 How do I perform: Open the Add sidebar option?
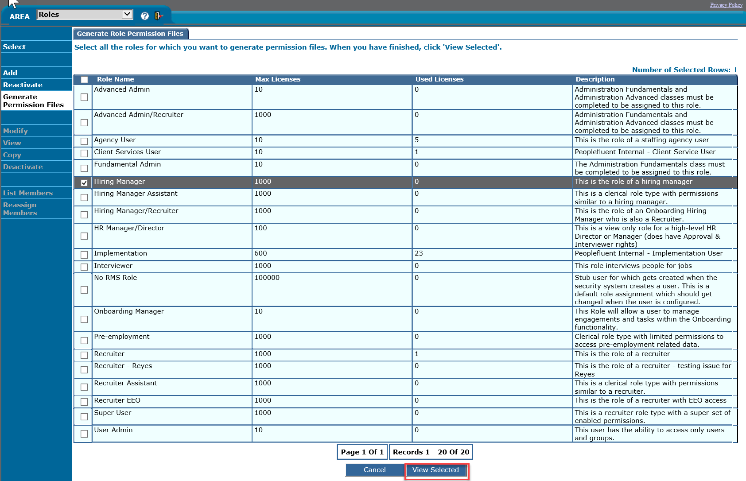coord(36,73)
